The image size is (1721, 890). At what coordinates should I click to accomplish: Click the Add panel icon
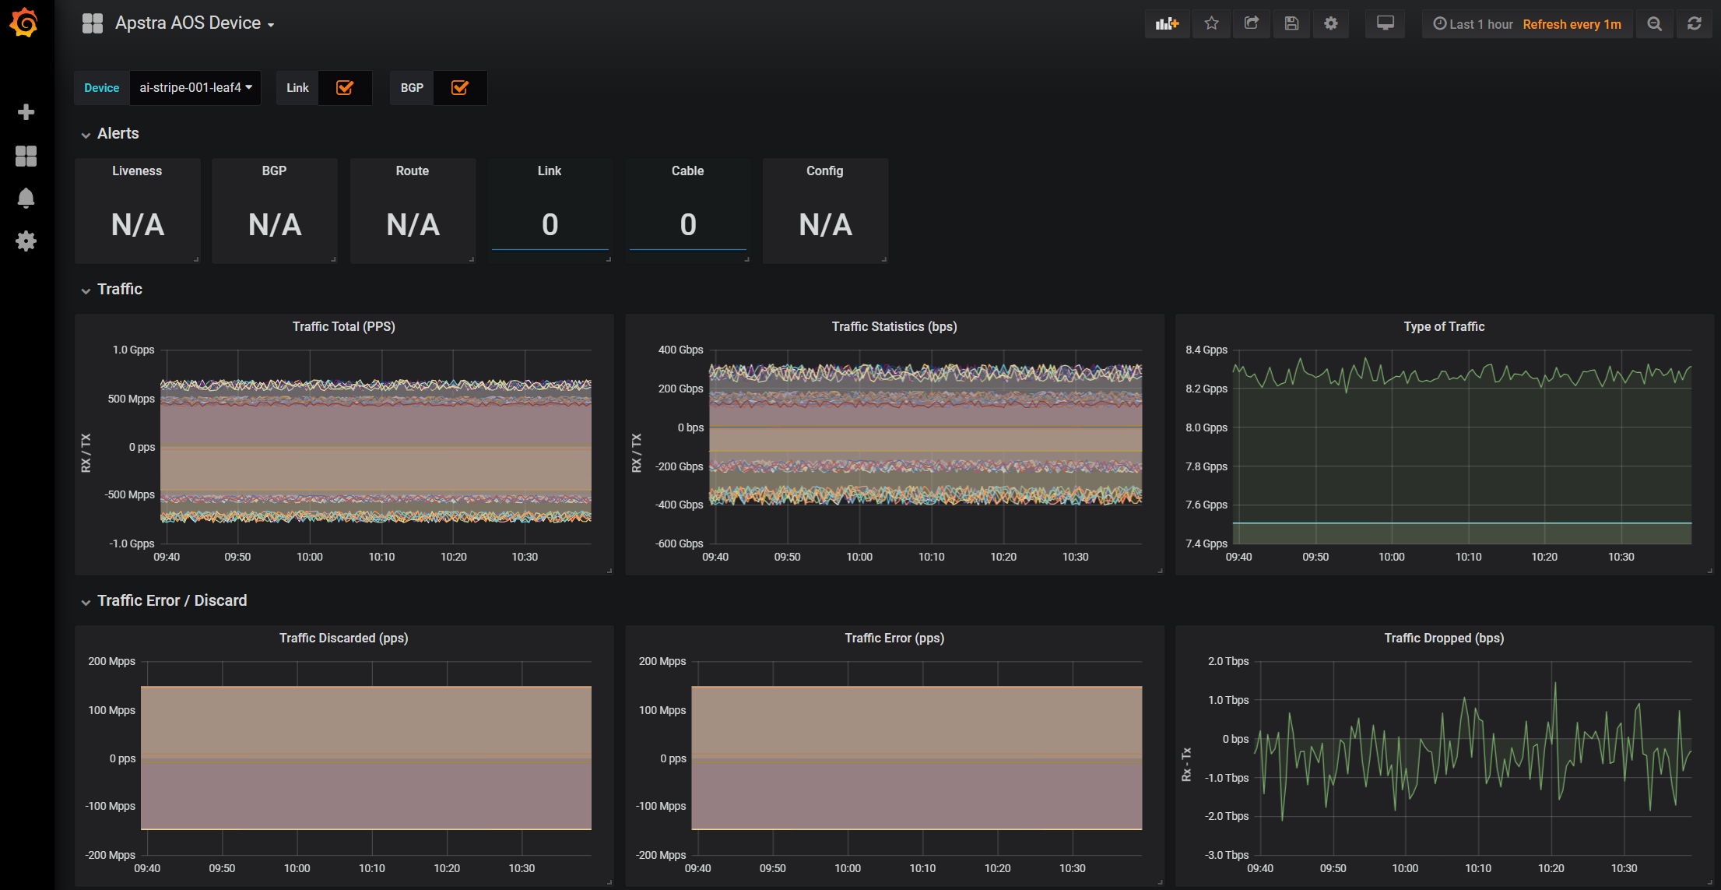click(x=1167, y=23)
